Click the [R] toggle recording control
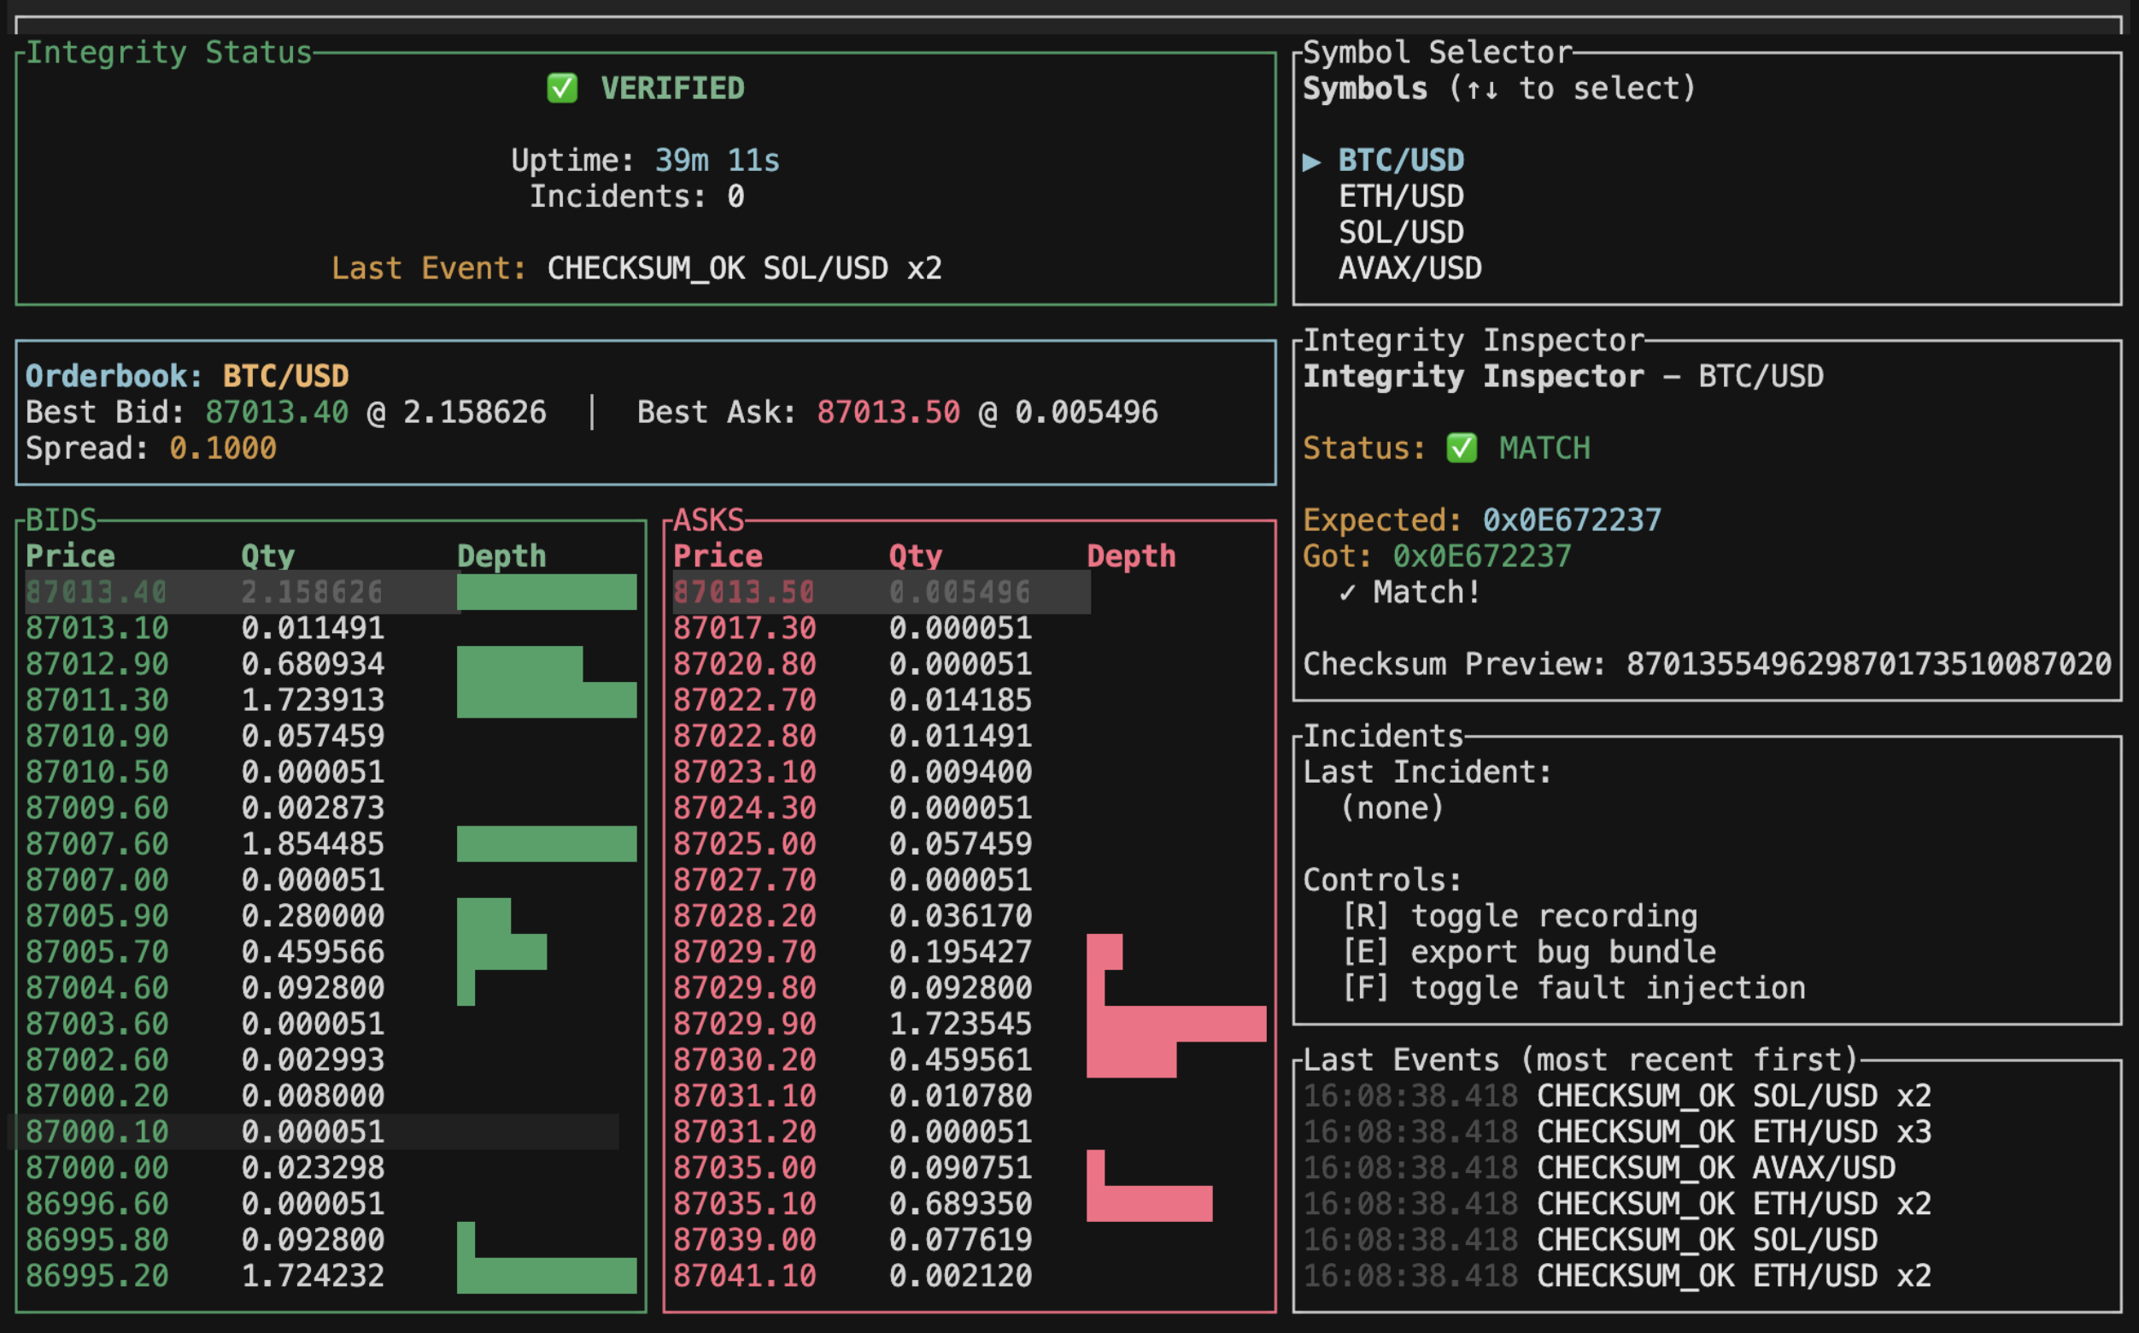This screenshot has width=2139, height=1333. pyautogui.click(x=1519, y=916)
